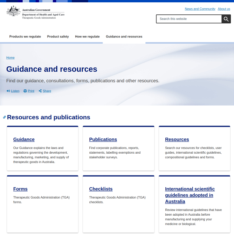Click the Australian Government crest logo

click(x=13, y=11)
